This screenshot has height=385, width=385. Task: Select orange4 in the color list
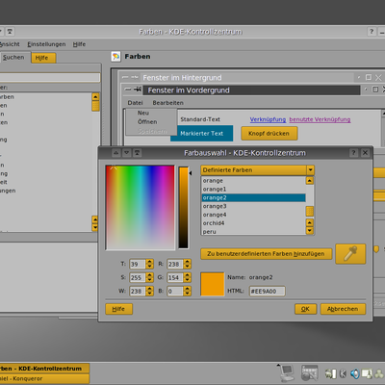pos(253,215)
